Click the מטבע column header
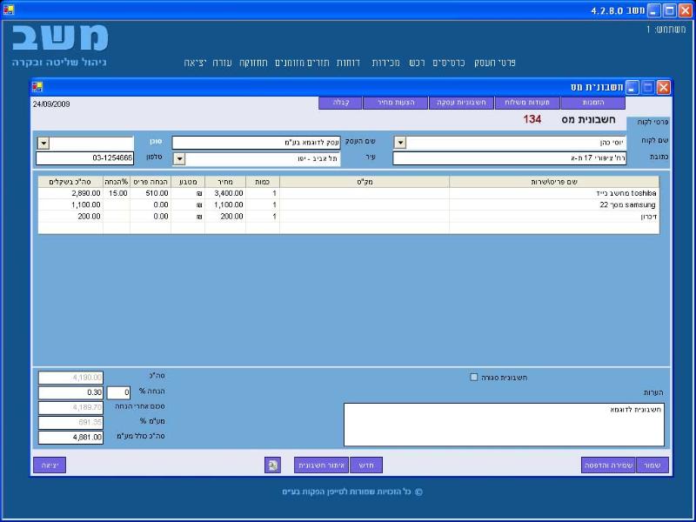The image size is (696, 522). pyautogui.click(x=188, y=182)
